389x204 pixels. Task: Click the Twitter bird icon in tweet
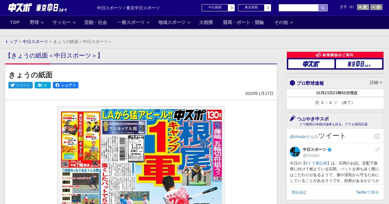377,149
